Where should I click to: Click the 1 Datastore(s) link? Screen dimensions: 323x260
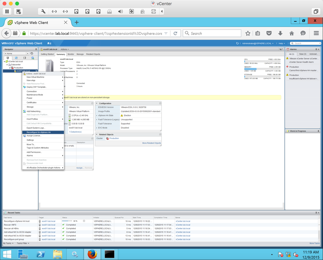75,132
